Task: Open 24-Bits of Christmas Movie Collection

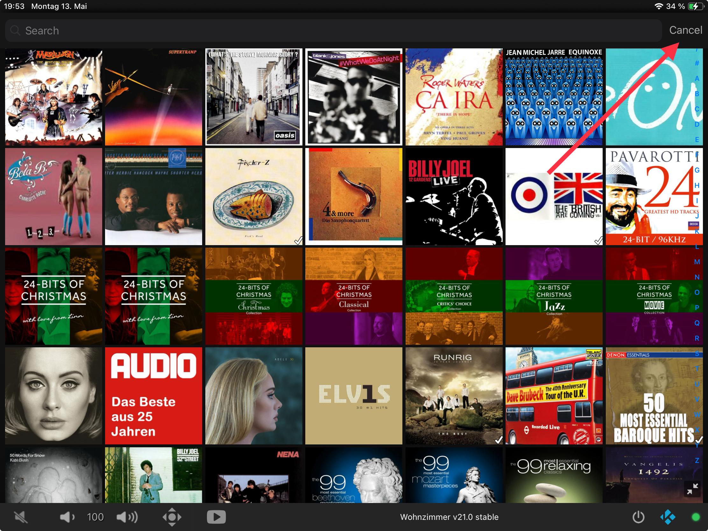Action: [x=654, y=296]
